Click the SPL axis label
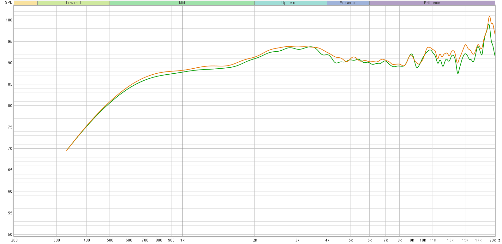The height and width of the screenshot is (244, 502). pos(9,3)
